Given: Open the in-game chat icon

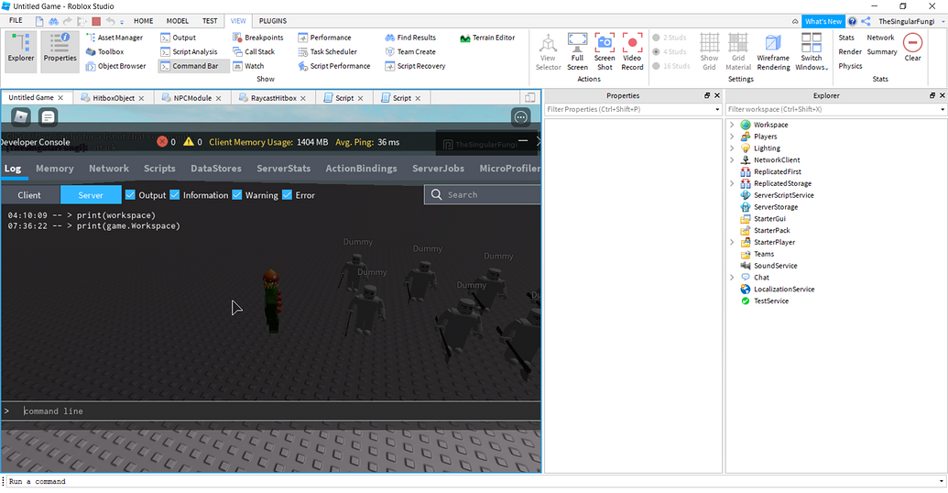Looking at the screenshot, I should (48, 116).
